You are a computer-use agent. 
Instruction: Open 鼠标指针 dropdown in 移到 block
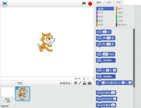[113, 76]
